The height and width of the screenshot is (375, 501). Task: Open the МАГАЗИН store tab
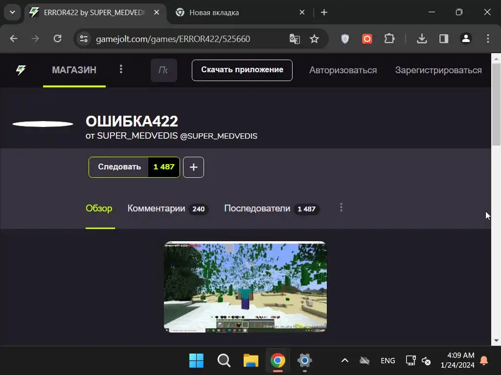74,70
